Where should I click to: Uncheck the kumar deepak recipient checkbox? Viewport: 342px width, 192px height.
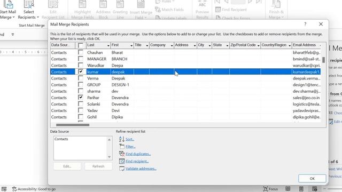[81, 71]
